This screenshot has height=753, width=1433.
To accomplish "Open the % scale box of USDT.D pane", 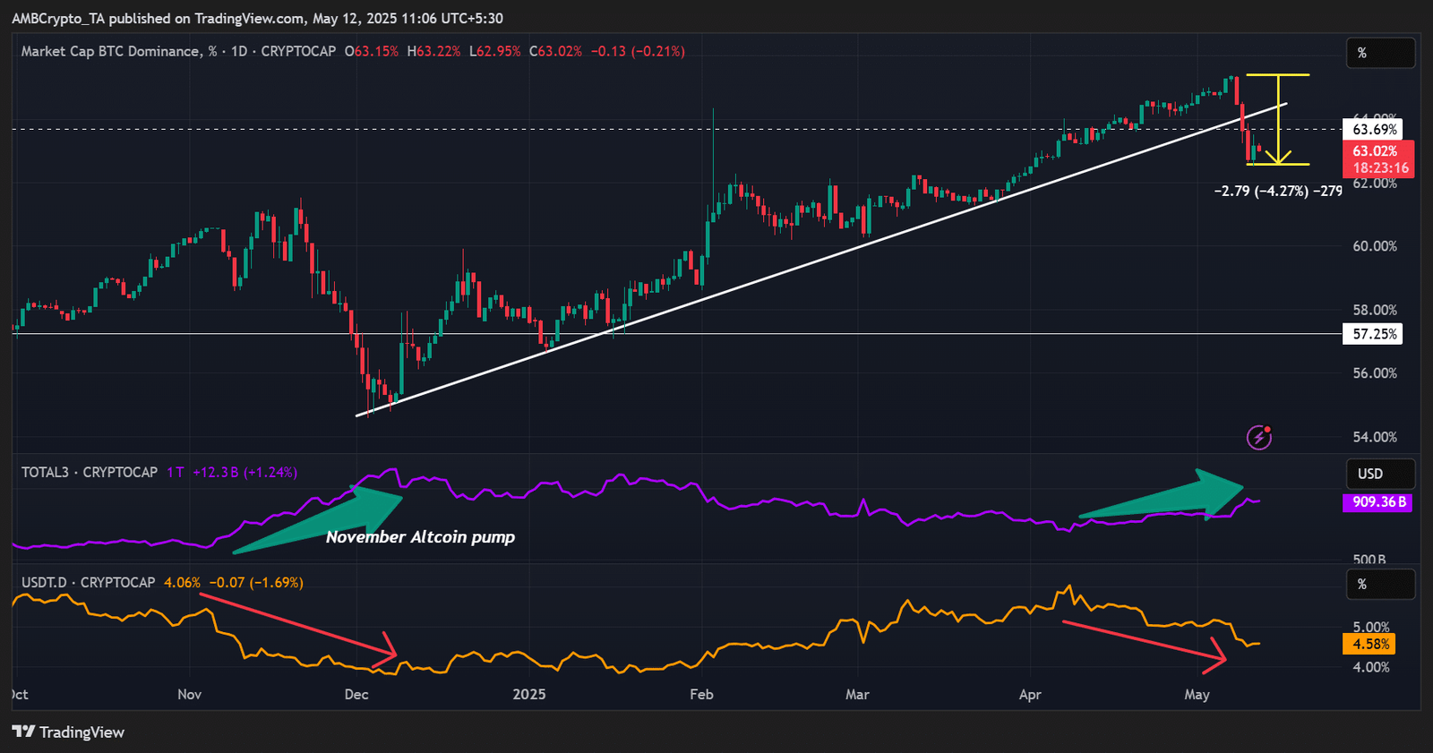I will click(x=1380, y=584).
